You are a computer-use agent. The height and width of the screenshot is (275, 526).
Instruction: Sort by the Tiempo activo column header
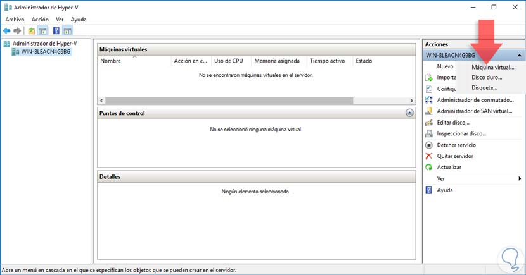click(x=330, y=61)
